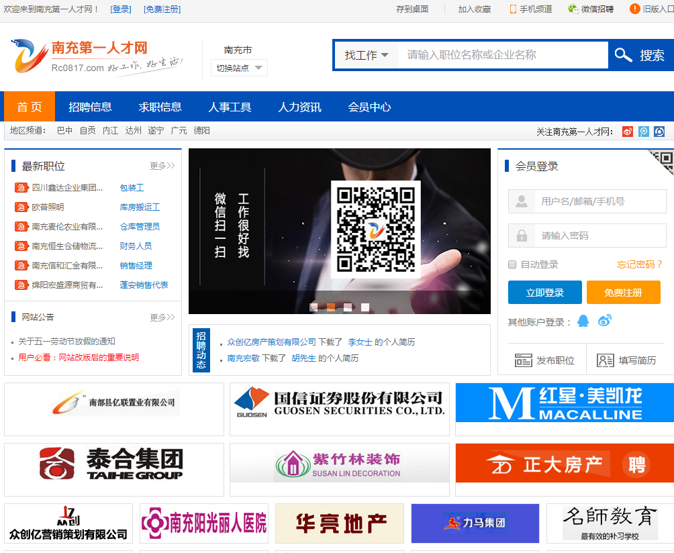Click the QQ account login icon
Screen dimensions: 674x553
583,321
